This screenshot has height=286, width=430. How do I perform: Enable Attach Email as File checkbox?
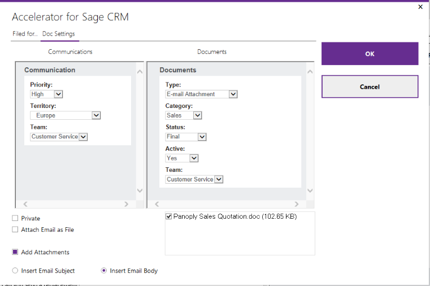(15, 229)
